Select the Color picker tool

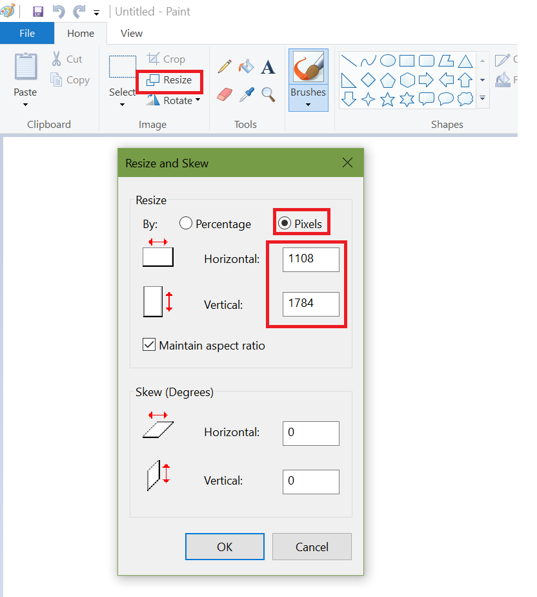coord(247,94)
